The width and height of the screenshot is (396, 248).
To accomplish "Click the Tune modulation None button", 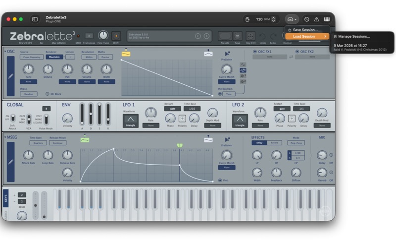I will point(29,82).
